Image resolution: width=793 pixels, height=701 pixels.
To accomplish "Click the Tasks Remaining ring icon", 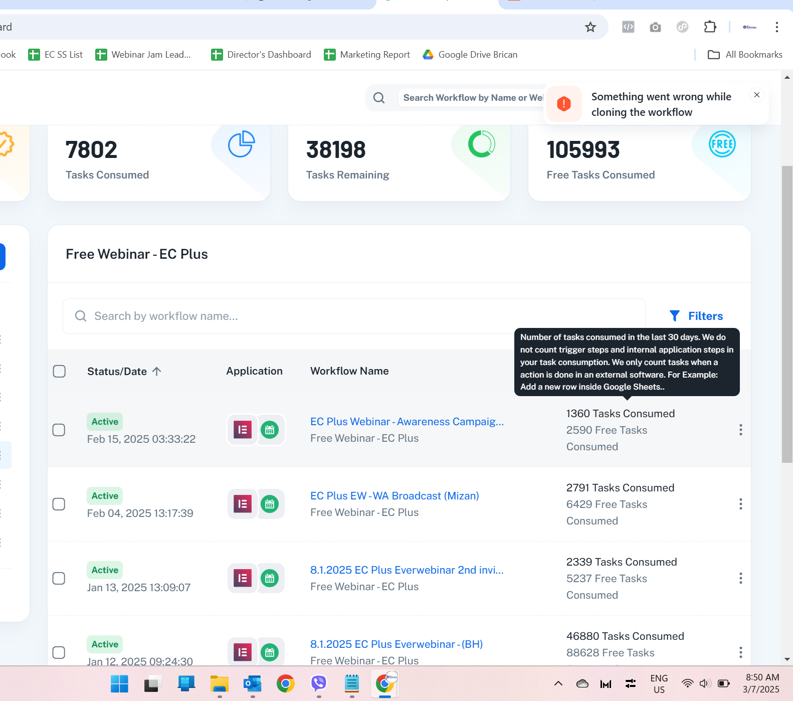I will 482,144.
